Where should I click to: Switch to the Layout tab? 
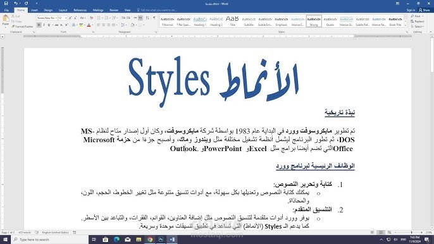click(x=63, y=10)
